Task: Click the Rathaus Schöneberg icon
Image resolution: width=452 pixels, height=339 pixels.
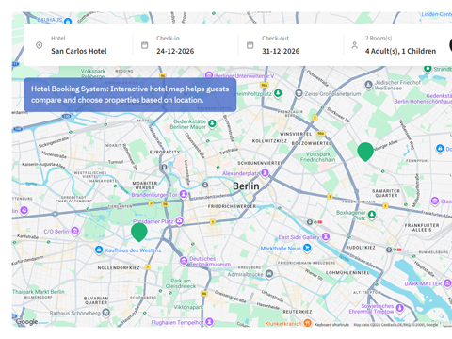Action: pos(106,313)
